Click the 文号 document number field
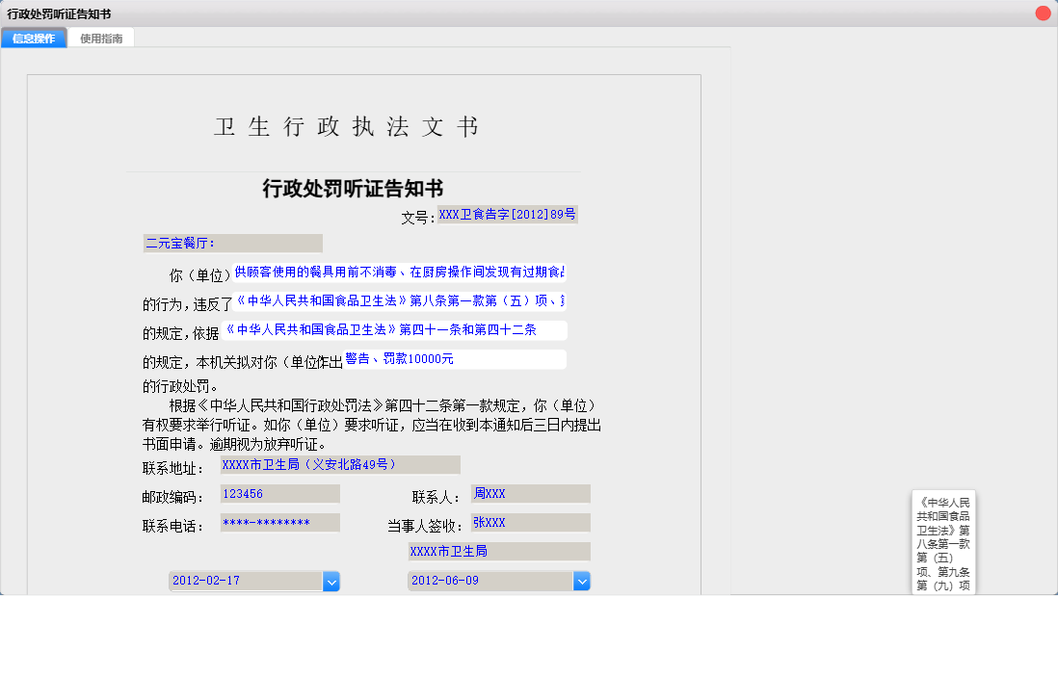 [506, 214]
